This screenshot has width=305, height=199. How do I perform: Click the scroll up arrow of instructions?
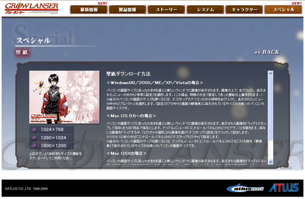tap(270, 73)
